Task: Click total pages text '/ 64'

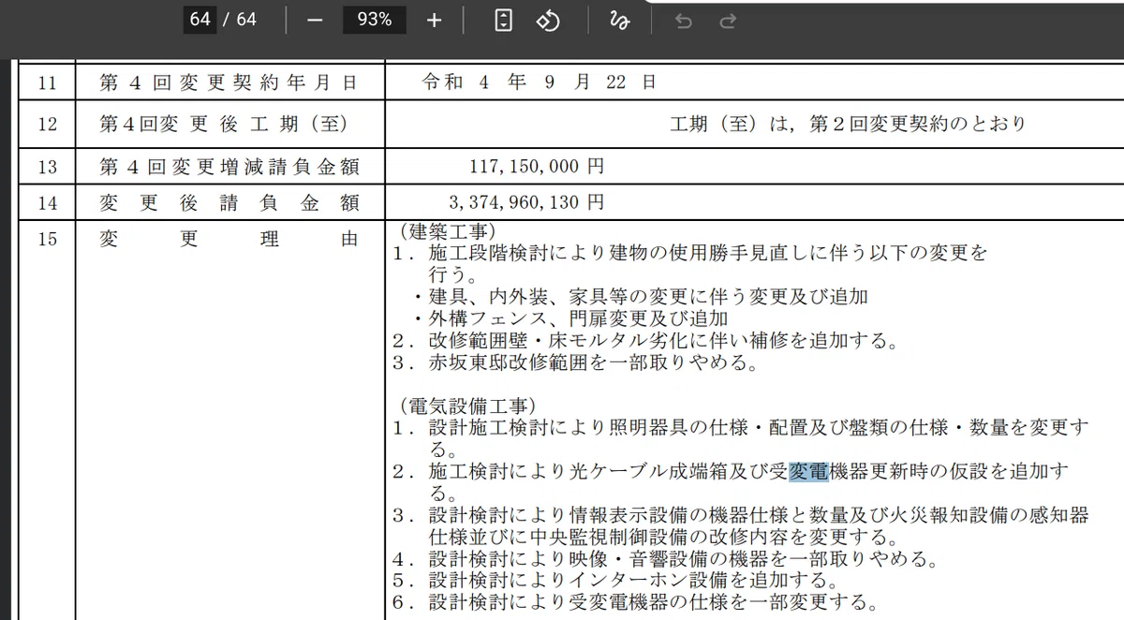Action: [240, 20]
